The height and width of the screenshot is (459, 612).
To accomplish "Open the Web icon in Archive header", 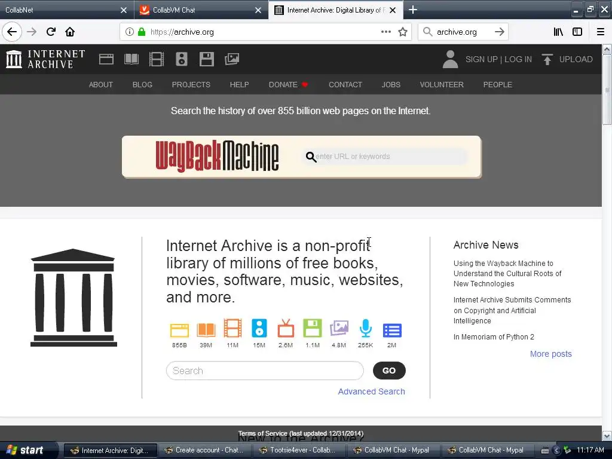I will pos(106,59).
